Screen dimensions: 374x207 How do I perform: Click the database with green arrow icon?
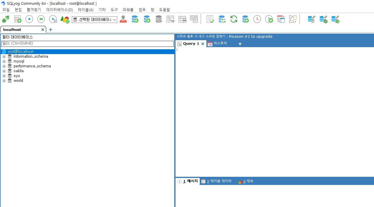(245, 19)
